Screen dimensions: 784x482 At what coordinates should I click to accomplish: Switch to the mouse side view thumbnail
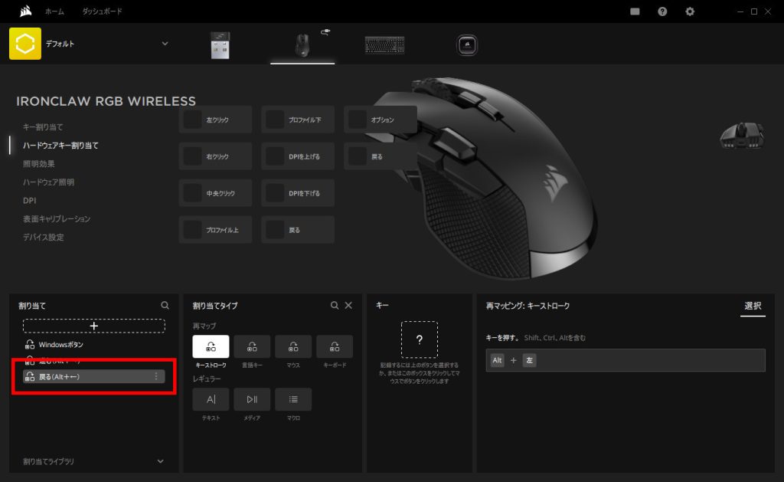(741, 136)
